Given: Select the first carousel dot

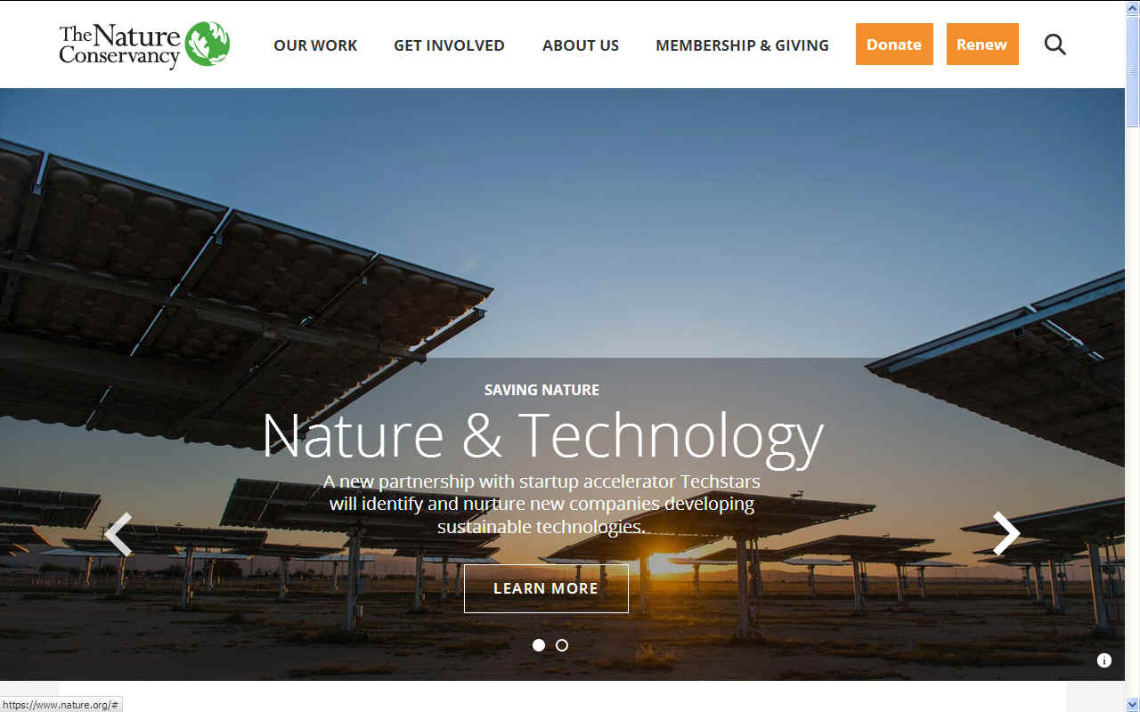Looking at the screenshot, I should [539, 645].
